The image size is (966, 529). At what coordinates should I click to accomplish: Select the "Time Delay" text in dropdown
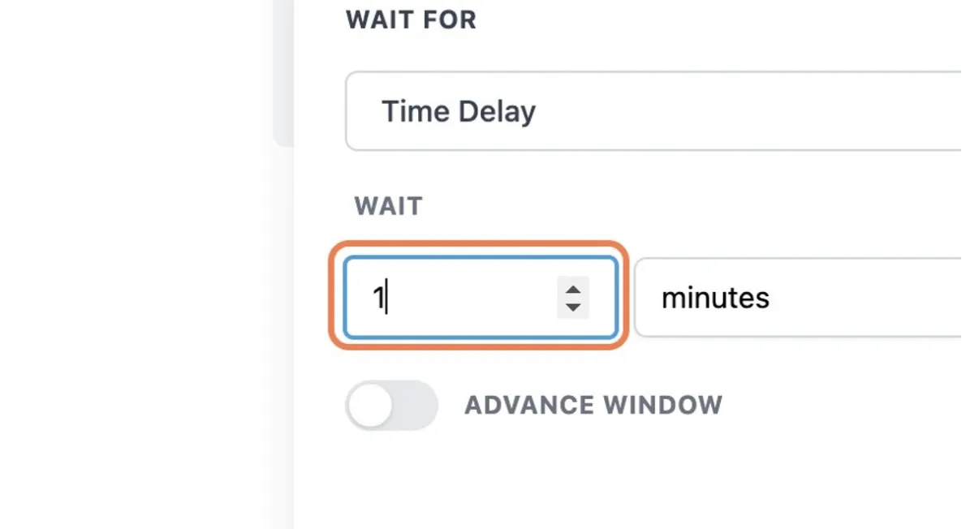[459, 112]
